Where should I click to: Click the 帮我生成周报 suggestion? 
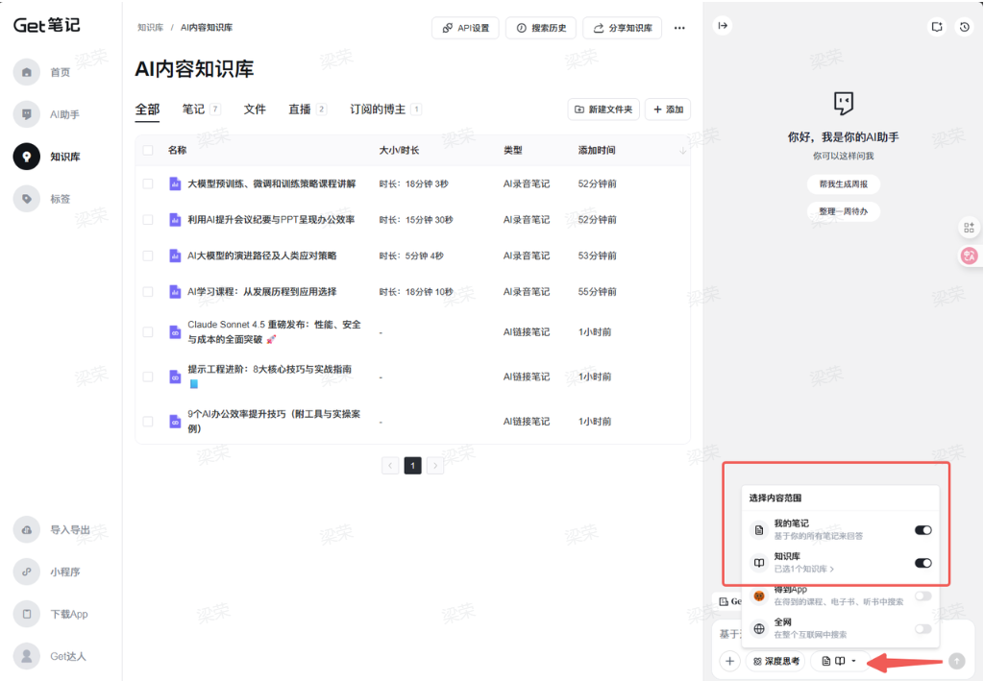(x=843, y=183)
